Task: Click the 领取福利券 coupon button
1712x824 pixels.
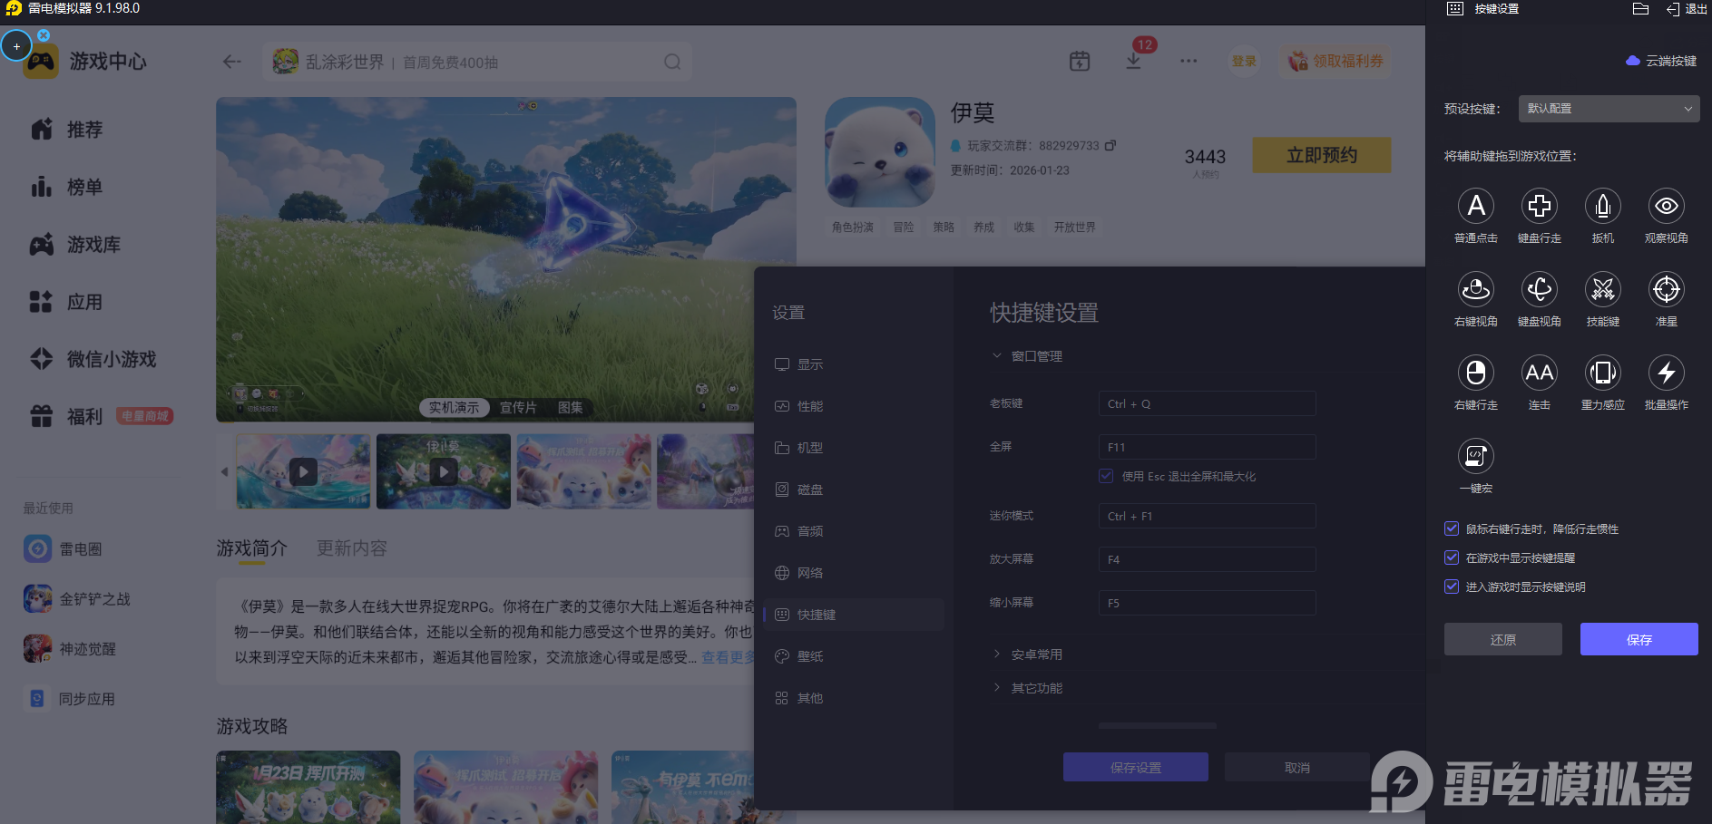Action: (x=1336, y=61)
